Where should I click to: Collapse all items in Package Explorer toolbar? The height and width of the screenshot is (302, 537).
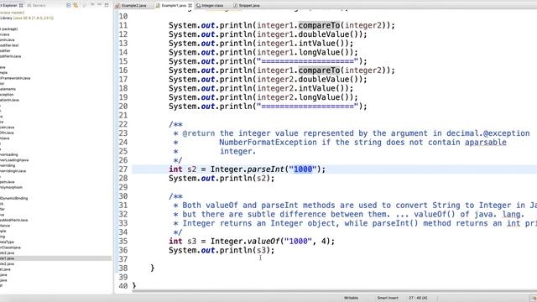pyautogui.click(x=69, y=6)
